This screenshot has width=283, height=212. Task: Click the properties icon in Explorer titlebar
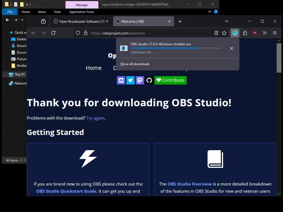(x=16, y=4)
